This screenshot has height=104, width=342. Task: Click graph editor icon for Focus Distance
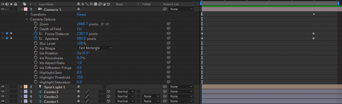pos(41,34)
